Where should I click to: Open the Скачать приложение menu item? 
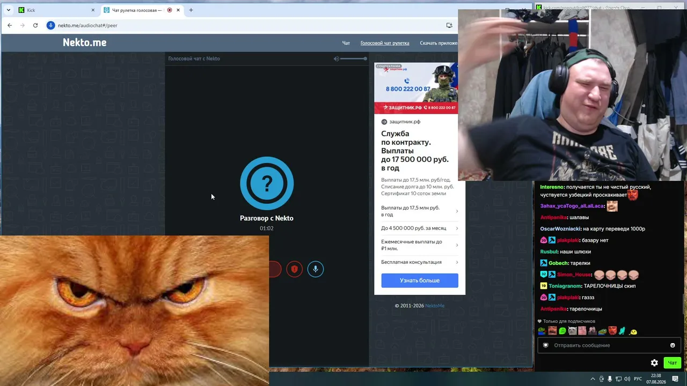coord(438,43)
